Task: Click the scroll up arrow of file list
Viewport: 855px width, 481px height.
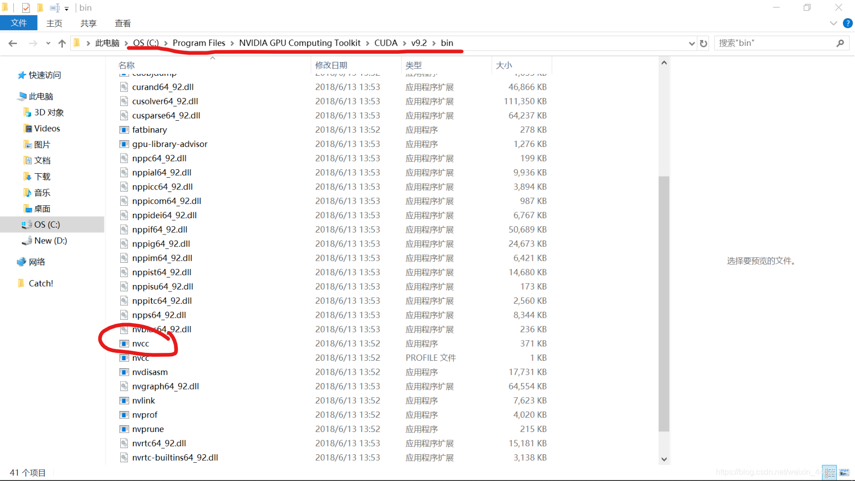Action: pos(664,63)
